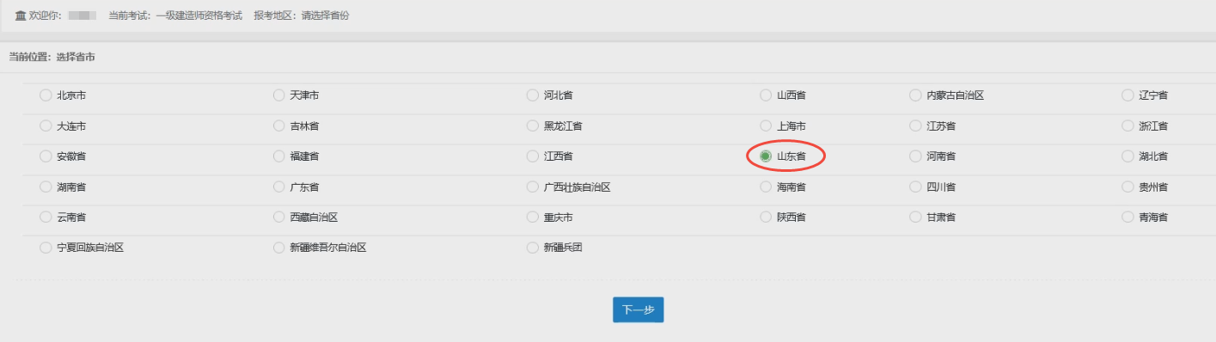Screen dimensions: 1216x342
Task: Click the 下一步 button
Action: (638, 310)
